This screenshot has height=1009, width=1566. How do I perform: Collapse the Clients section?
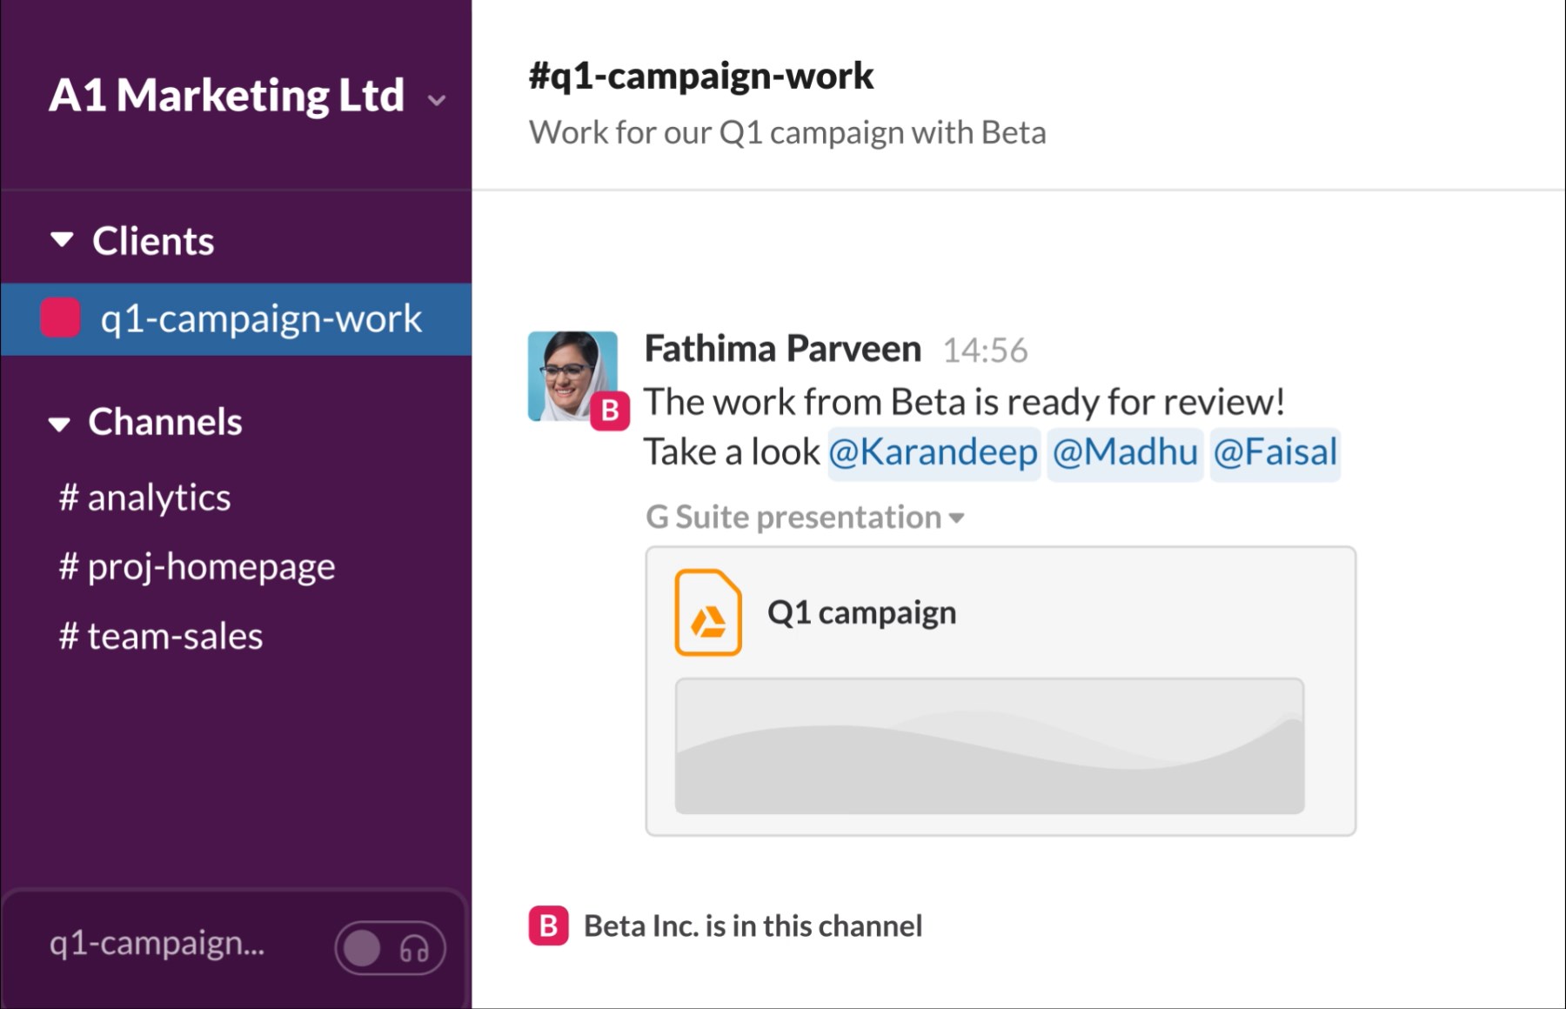tap(62, 240)
